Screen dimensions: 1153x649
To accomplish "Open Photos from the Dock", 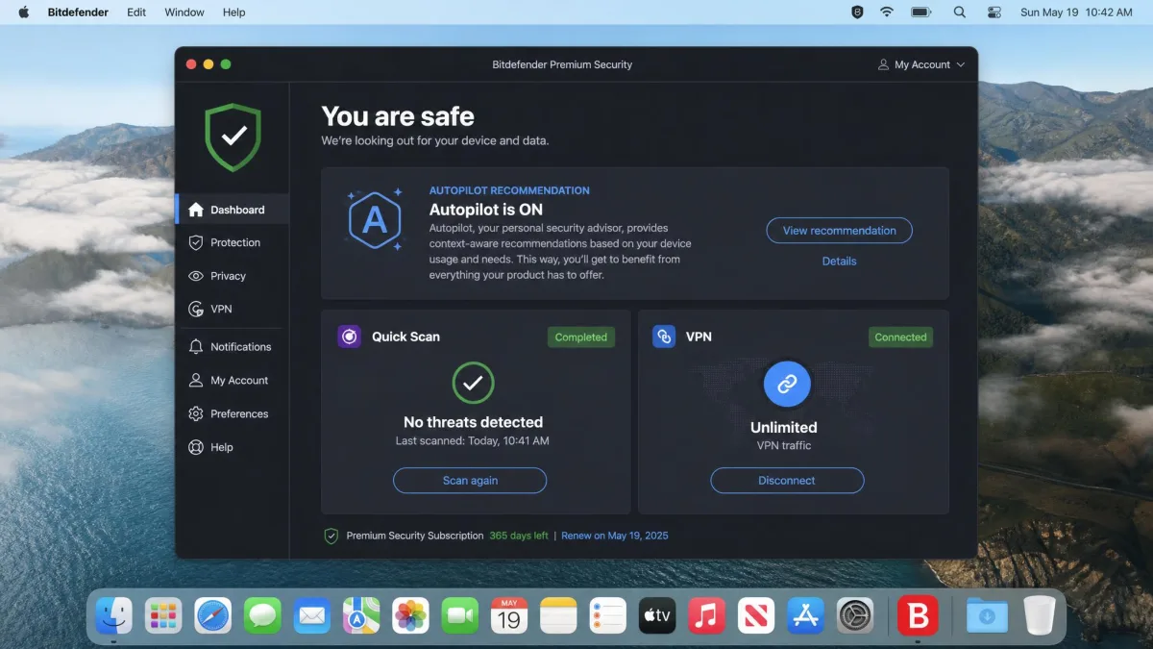I will [x=411, y=615].
